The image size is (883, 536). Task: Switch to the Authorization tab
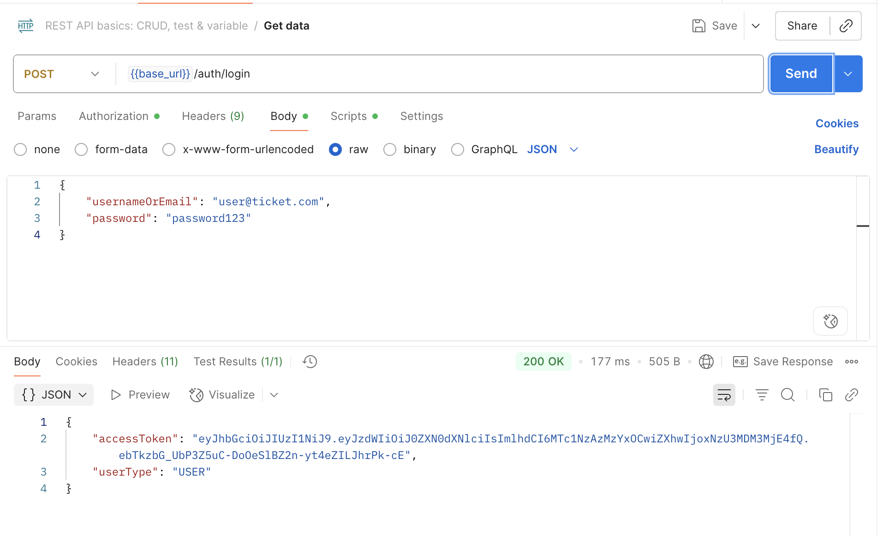pos(113,116)
